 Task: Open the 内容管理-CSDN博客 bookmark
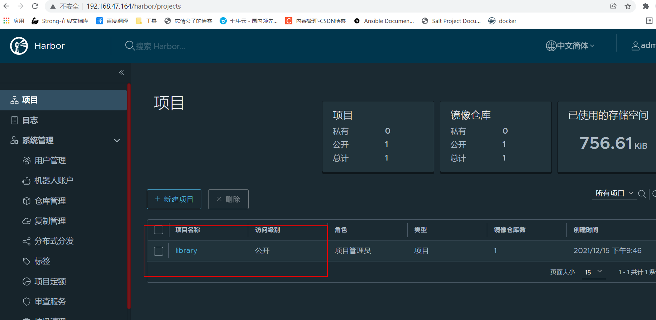[316, 21]
